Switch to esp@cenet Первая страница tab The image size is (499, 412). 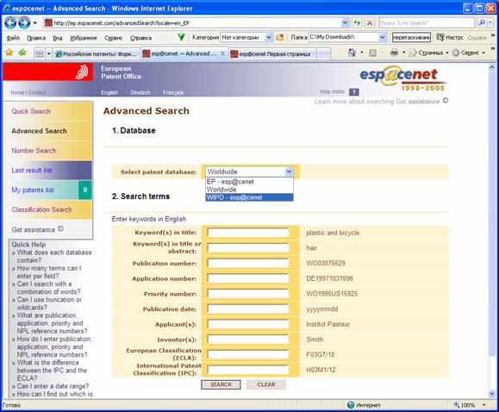click(272, 53)
